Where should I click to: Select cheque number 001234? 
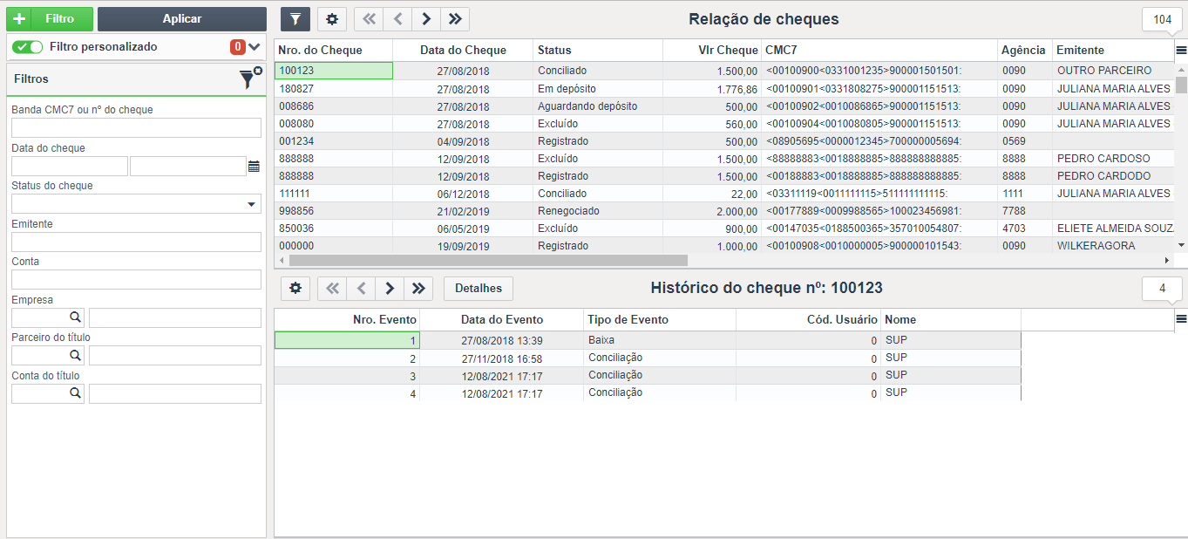click(x=334, y=141)
